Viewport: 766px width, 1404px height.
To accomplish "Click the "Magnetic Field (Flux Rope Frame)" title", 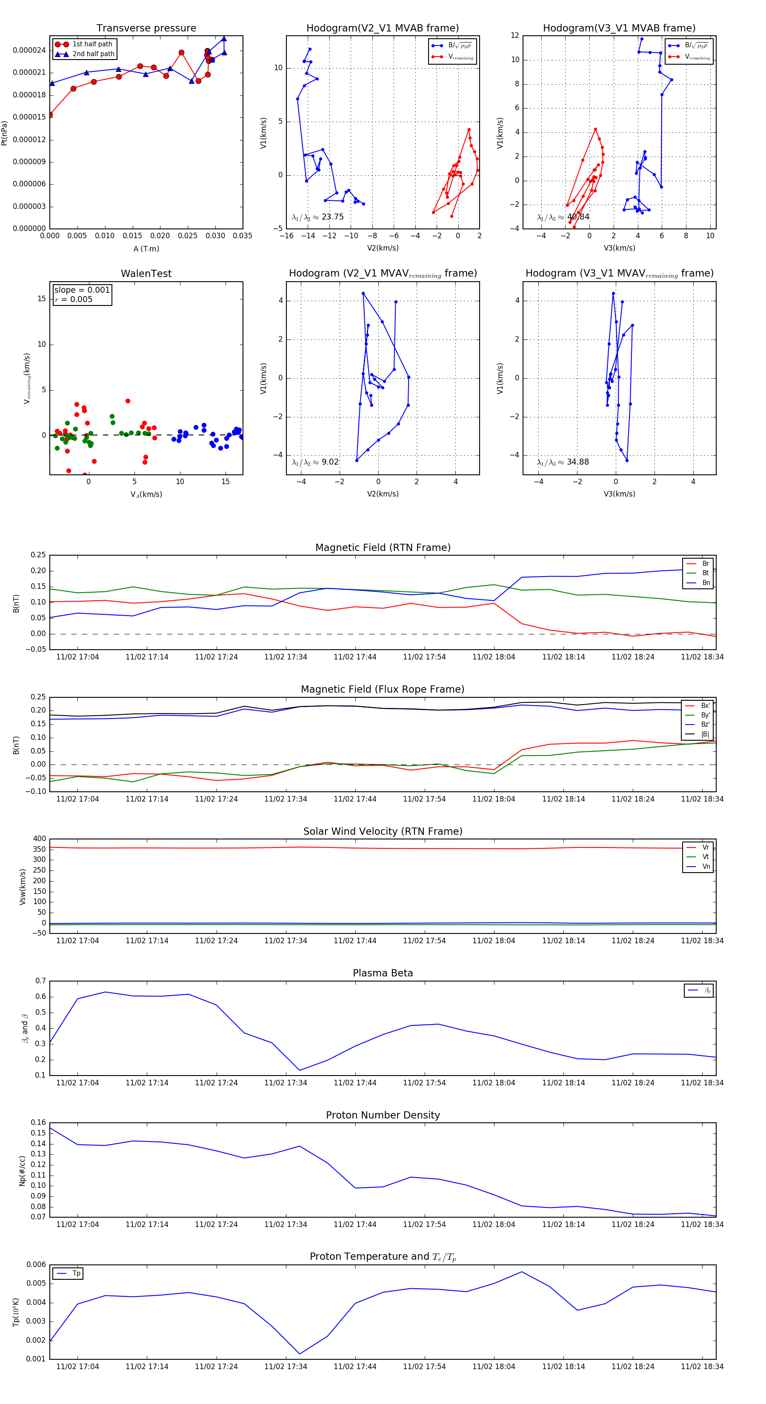I will tap(383, 690).
